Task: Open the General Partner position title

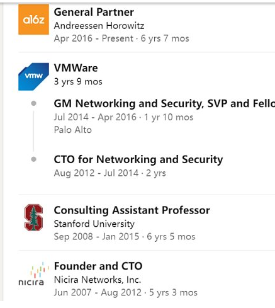Action: (x=94, y=12)
